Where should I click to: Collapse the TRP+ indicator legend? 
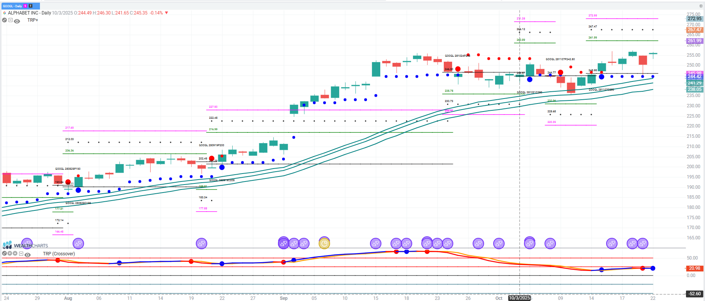point(11,20)
